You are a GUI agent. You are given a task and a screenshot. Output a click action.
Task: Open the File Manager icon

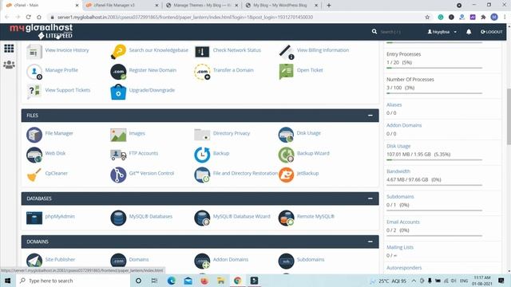click(x=34, y=135)
